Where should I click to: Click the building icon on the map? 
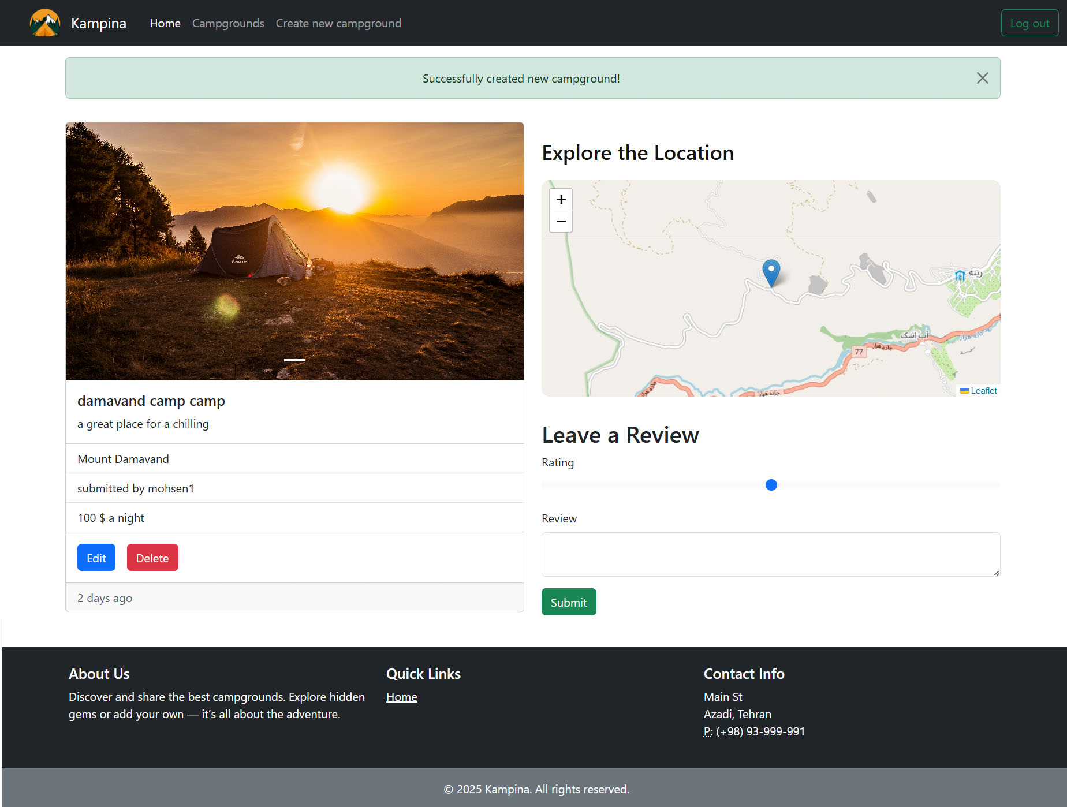pos(960,275)
